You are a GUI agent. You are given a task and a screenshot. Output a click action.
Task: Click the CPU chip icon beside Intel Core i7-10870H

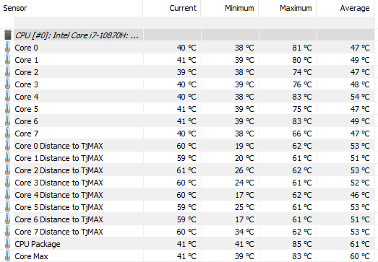(x=8, y=35)
